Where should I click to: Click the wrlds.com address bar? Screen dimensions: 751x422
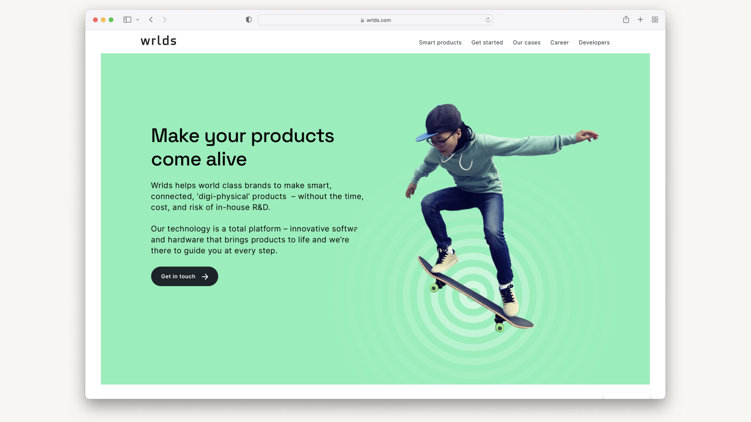[375, 20]
